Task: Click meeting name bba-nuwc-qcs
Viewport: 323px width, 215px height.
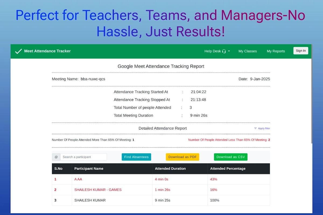Action: 93,79
